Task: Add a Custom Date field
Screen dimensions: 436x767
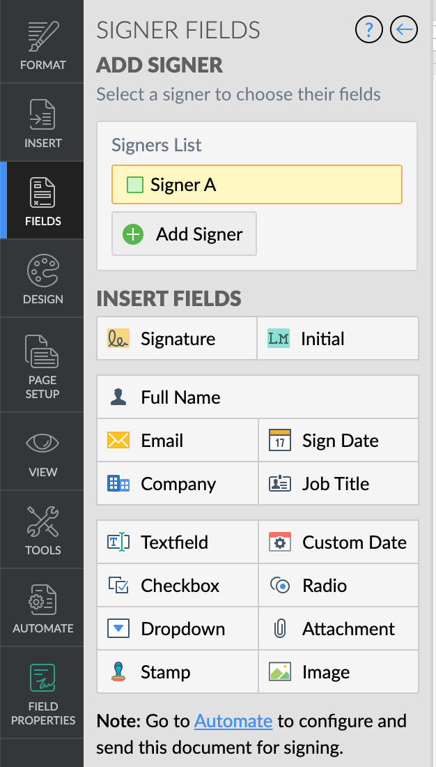Action: coord(338,542)
